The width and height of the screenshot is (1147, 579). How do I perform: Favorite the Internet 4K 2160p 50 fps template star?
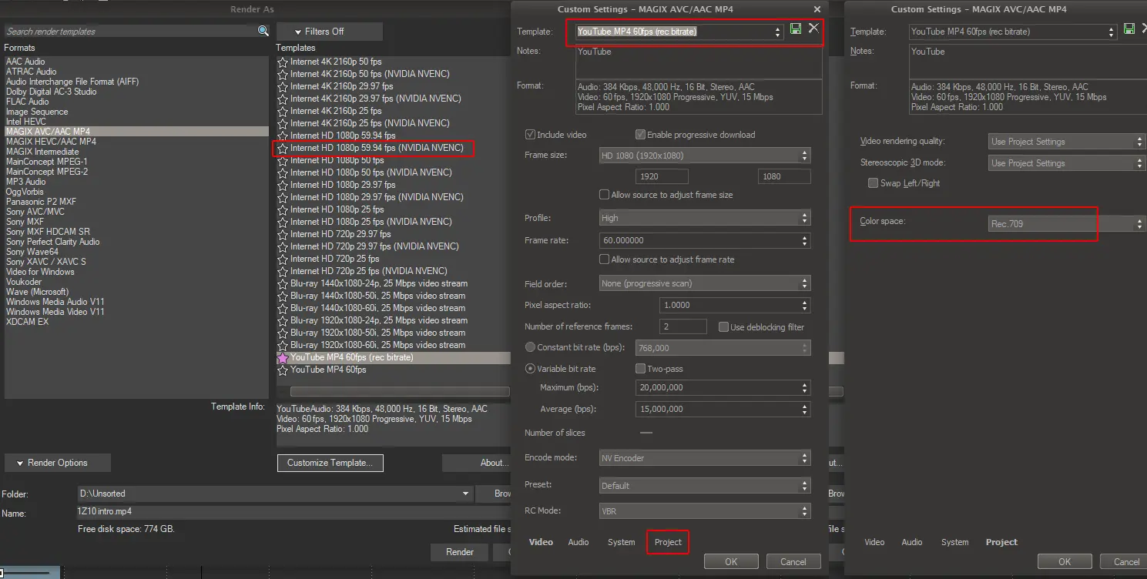pyautogui.click(x=283, y=62)
